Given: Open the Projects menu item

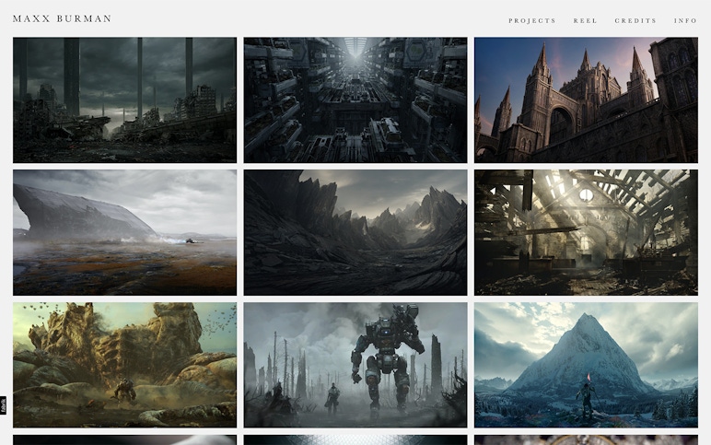Looking at the screenshot, I should (x=532, y=20).
